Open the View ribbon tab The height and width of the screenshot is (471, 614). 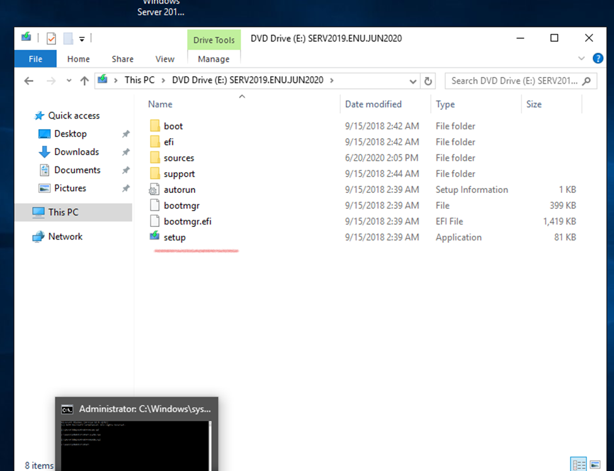[164, 59]
